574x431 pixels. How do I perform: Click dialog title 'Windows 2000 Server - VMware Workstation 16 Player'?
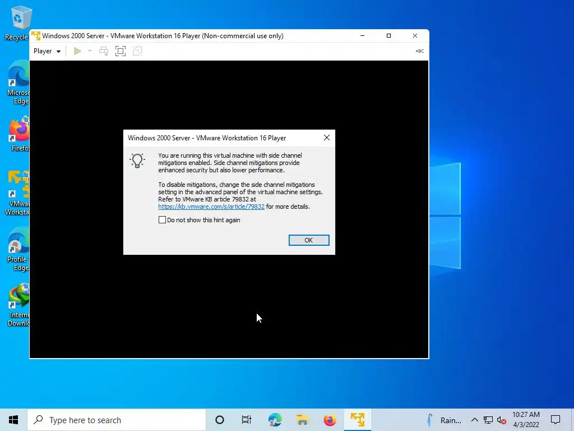[207, 138]
